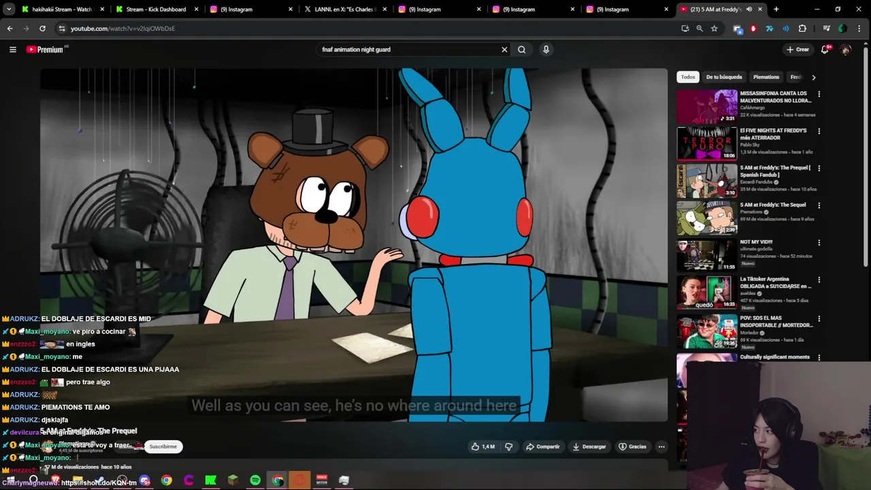Click Piemations channel name on Sequel video
This screenshot has width=871, height=490.
pyautogui.click(x=752, y=212)
